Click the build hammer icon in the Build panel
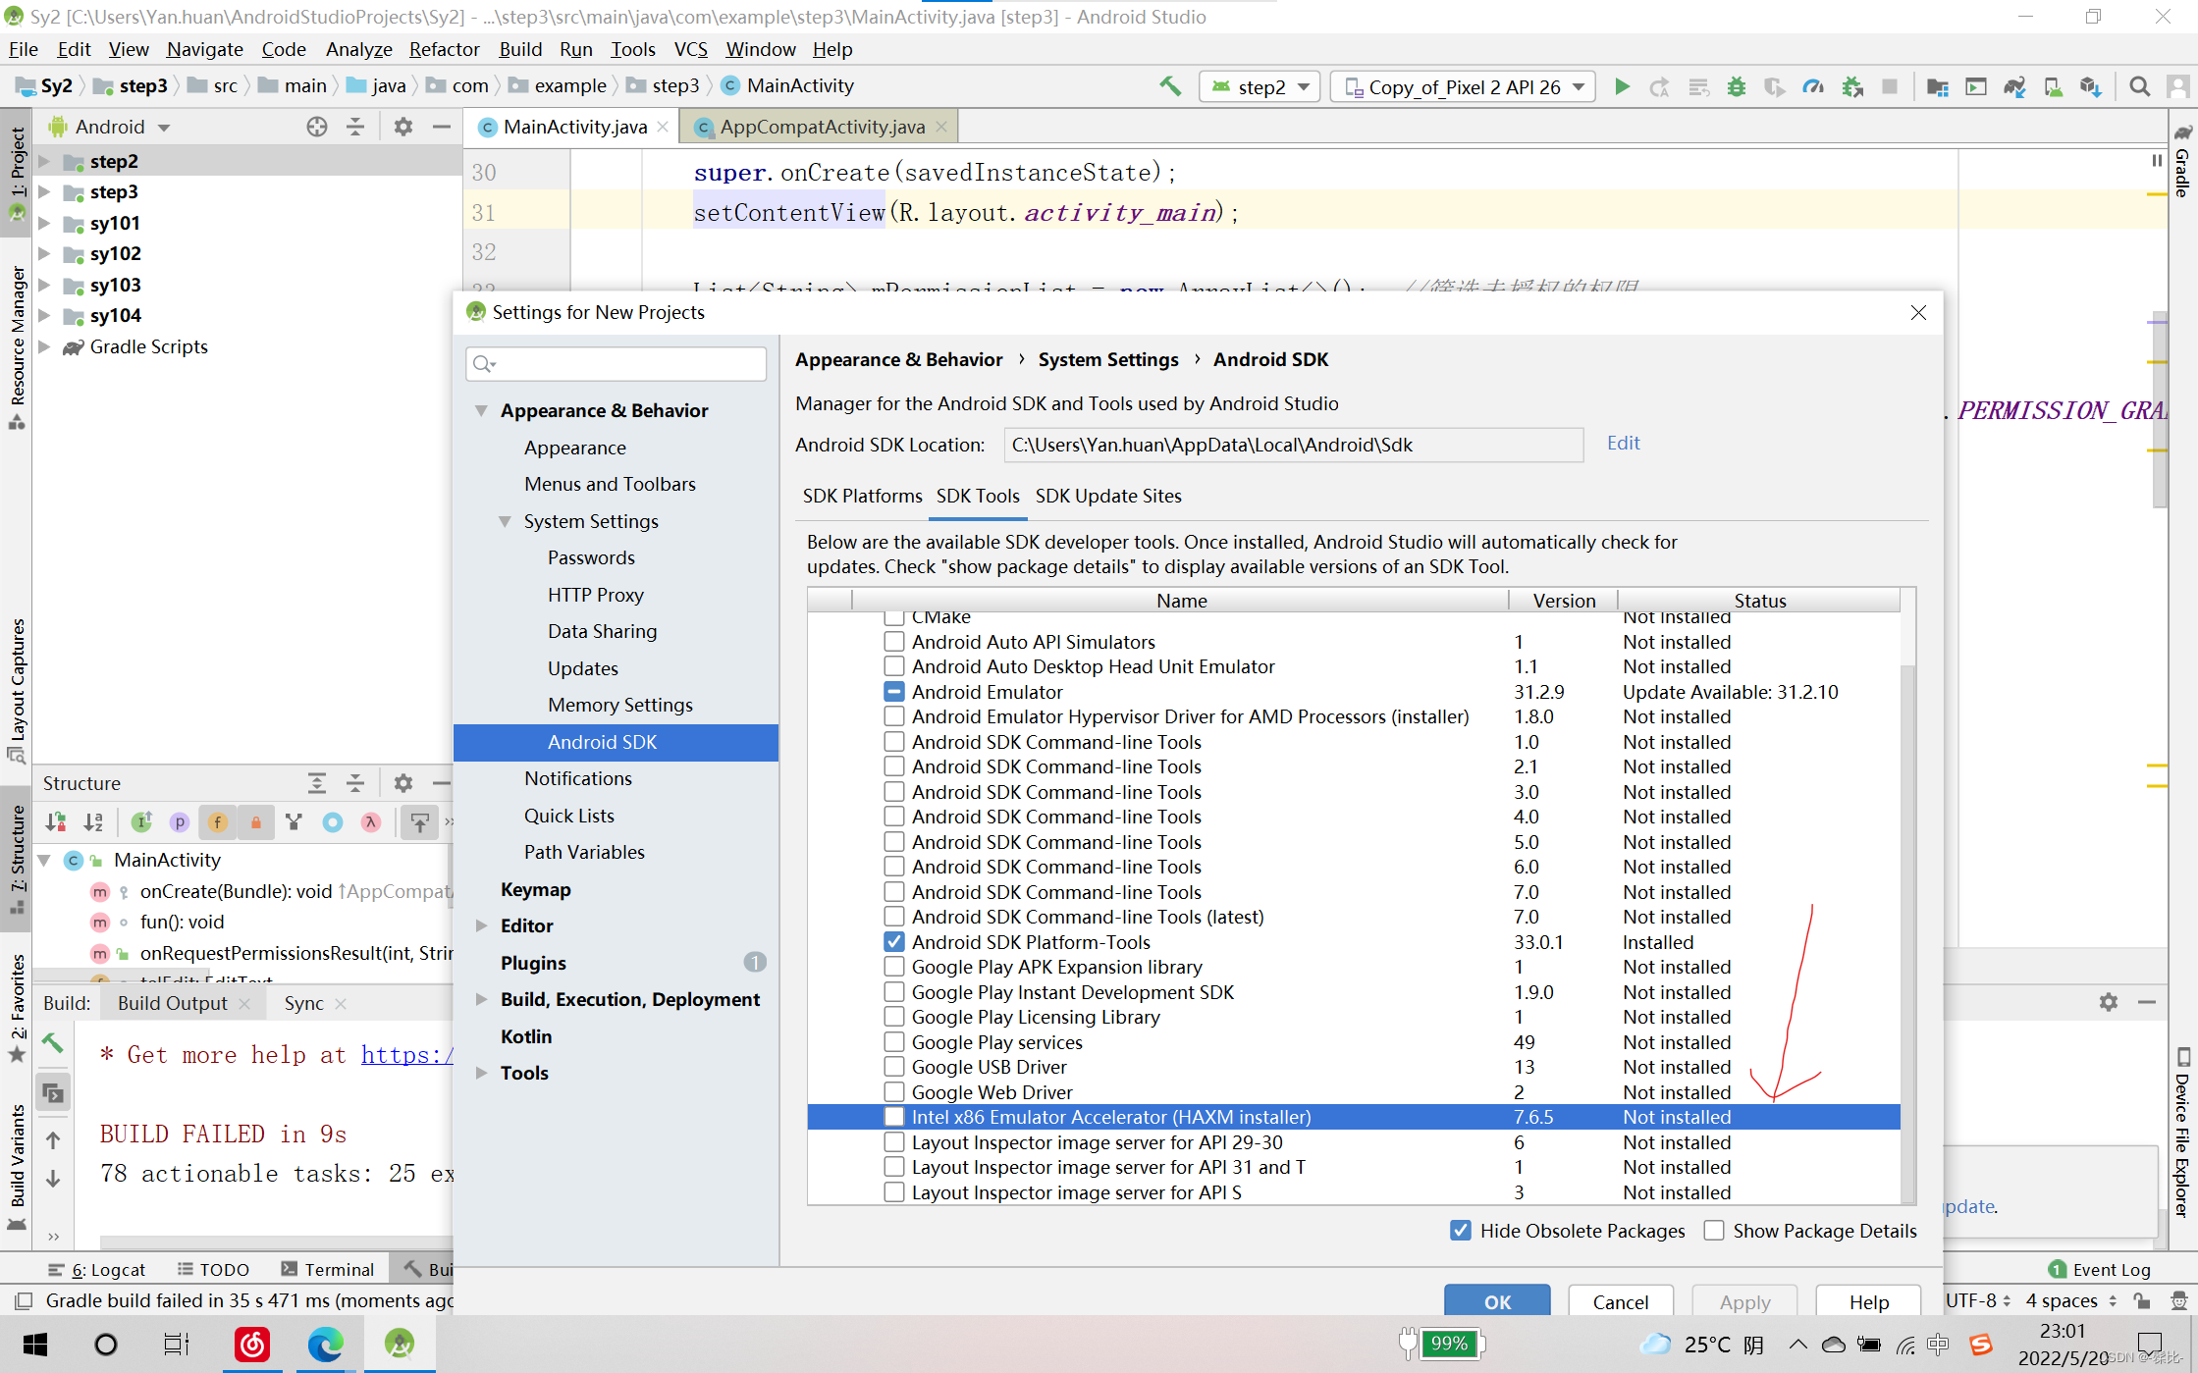This screenshot has width=2198, height=1373. (53, 1042)
